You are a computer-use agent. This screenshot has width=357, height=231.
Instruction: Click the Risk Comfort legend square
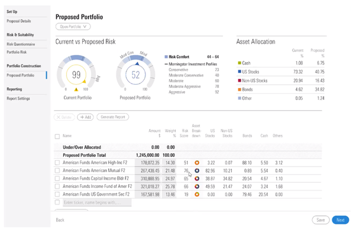166,57
